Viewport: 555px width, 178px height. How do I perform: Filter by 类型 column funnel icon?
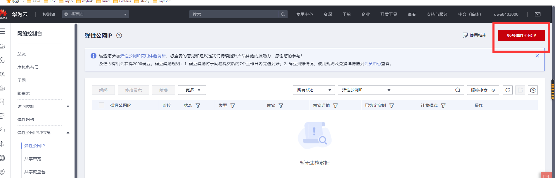[x=233, y=106]
